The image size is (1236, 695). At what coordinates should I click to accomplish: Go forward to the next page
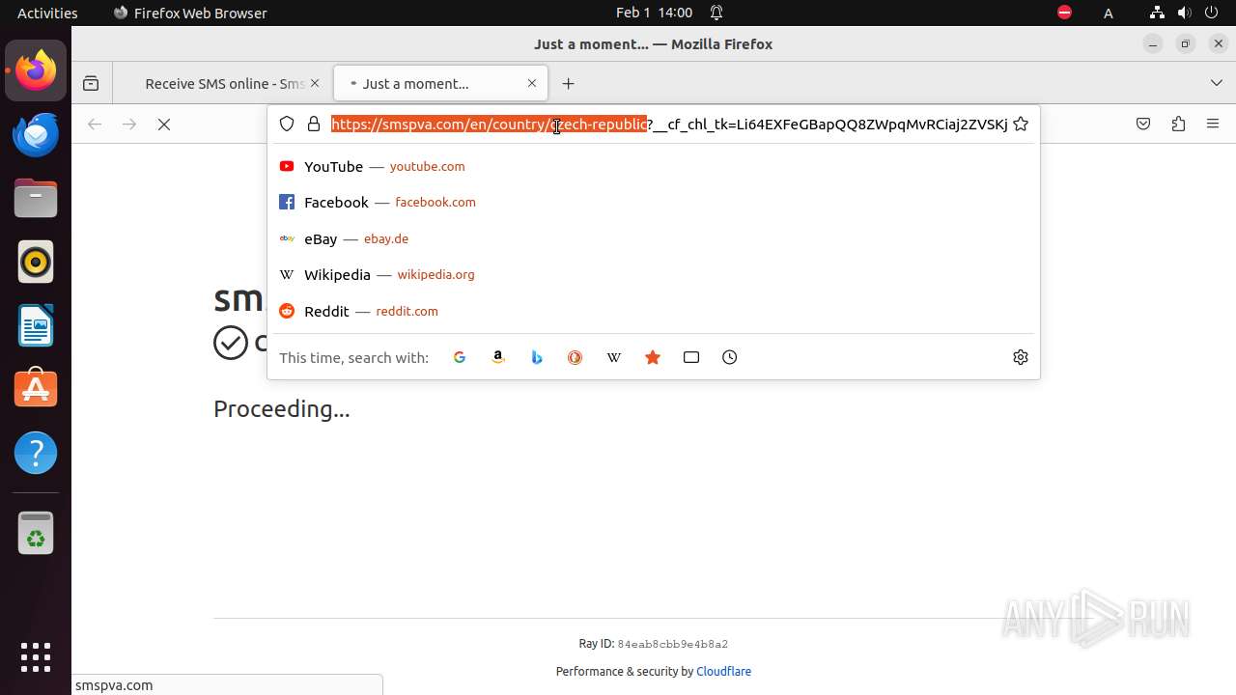coord(129,125)
